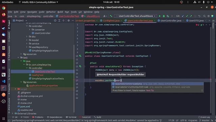Expand the converter folder
Viewport: 216px width, 122px height.
click(x=29, y=29)
